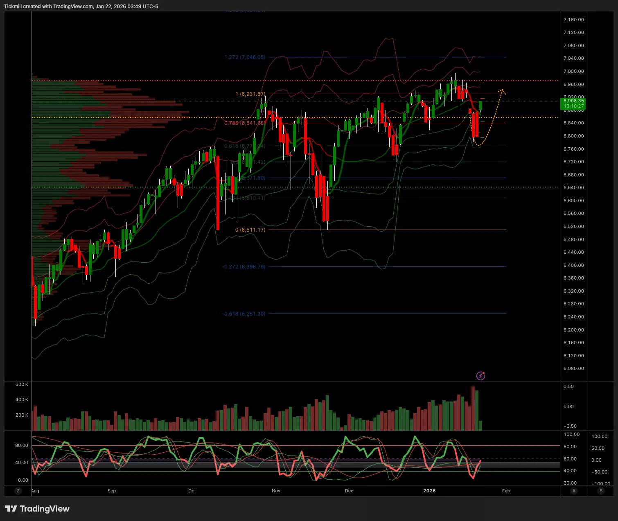Click the Tickmill TradingView.com attribution text
The height and width of the screenshot is (521, 618).
(81, 7)
